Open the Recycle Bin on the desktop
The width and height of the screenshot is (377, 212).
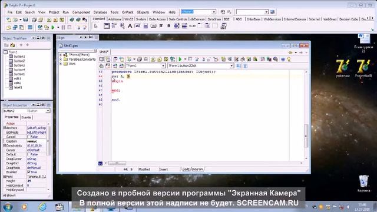click(x=363, y=184)
